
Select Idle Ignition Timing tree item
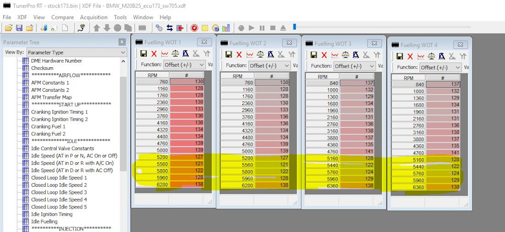coord(52,214)
